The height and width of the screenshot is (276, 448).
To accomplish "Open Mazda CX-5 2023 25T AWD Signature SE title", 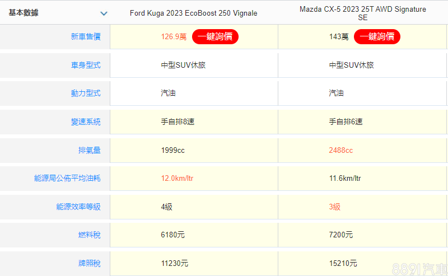I will point(362,13).
